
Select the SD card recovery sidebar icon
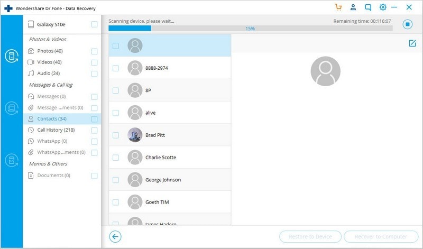pyautogui.click(x=12, y=108)
